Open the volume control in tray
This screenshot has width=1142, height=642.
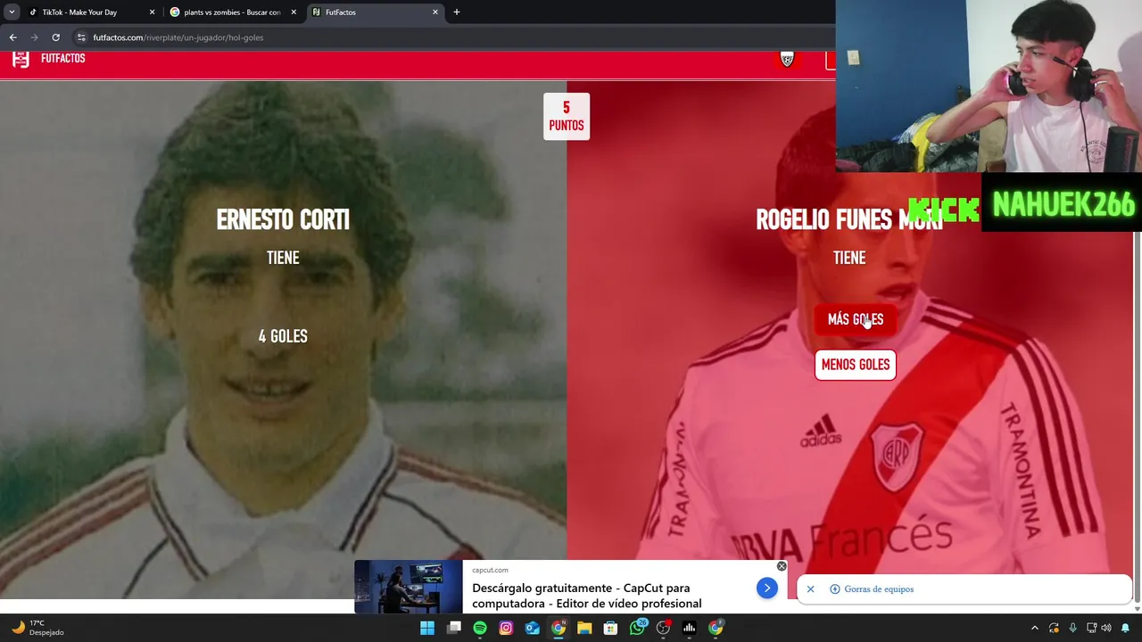[x=1106, y=628]
